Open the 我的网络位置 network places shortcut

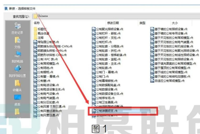pyautogui.click(x=17, y=71)
